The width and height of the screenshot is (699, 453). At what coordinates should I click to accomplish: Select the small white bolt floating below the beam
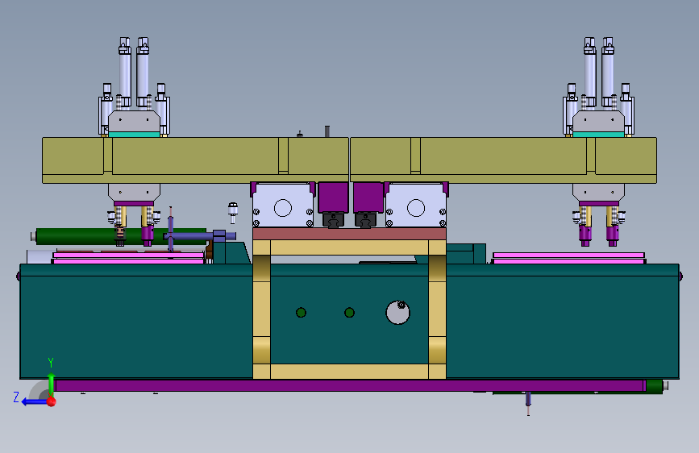(233, 213)
